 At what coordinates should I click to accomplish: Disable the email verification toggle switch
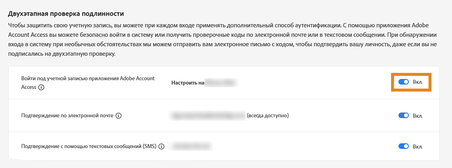(404, 116)
